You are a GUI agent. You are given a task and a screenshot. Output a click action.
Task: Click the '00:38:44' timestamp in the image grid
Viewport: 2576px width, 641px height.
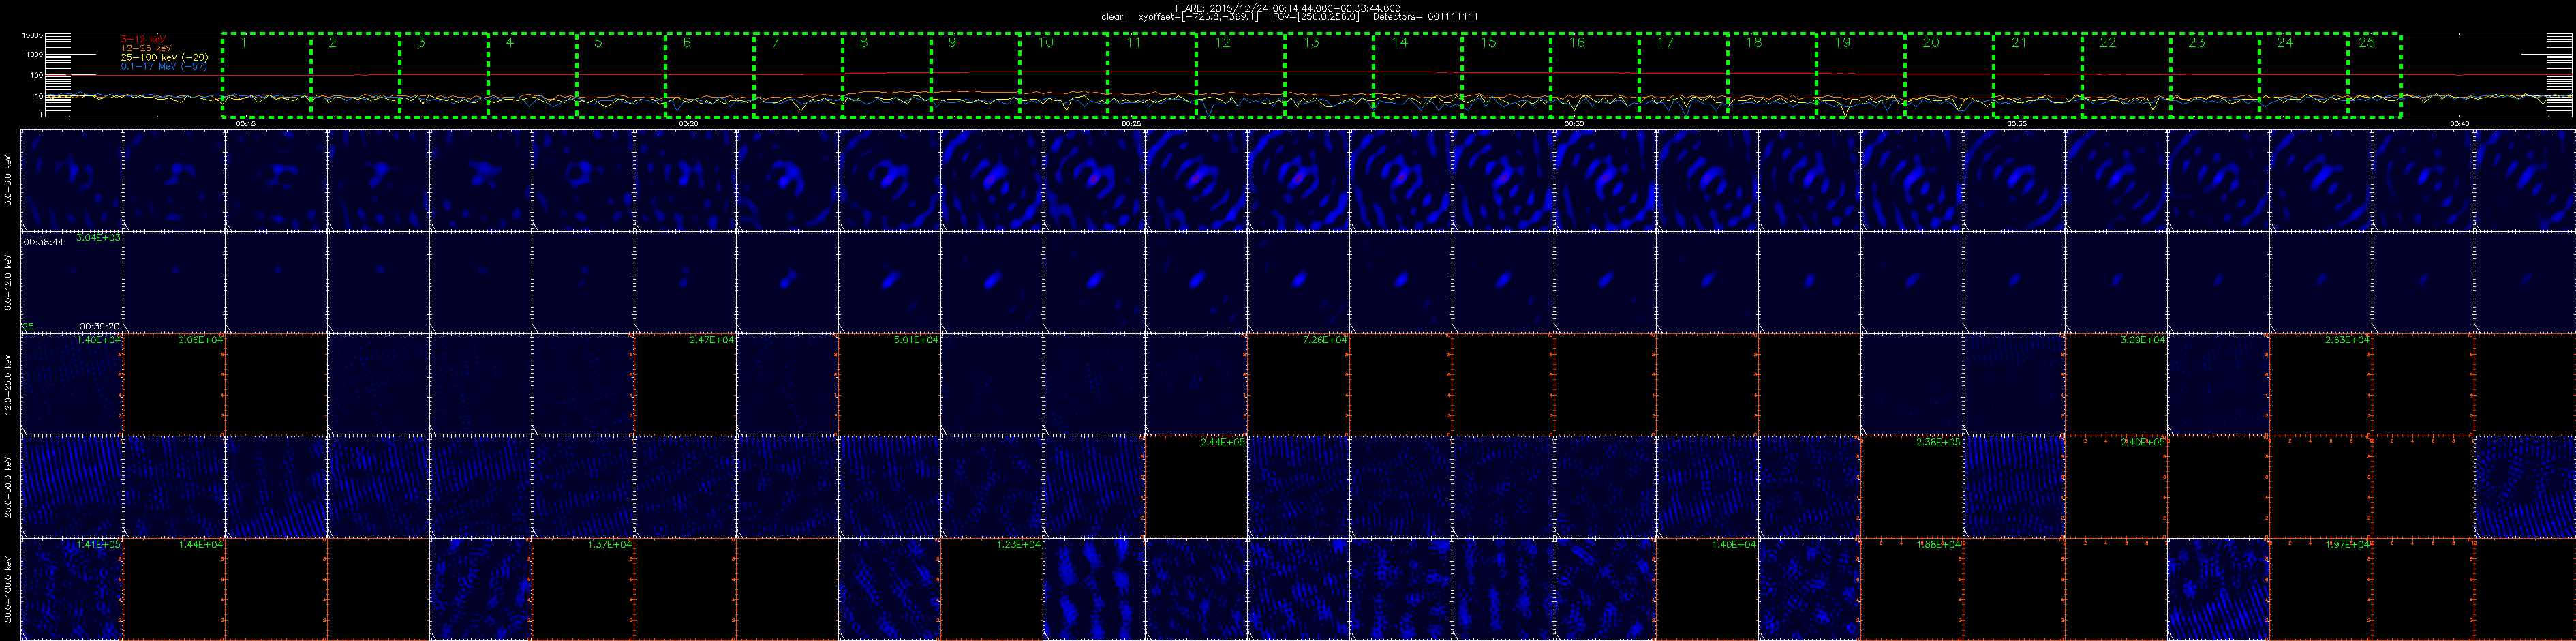click(x=44, y=242)
